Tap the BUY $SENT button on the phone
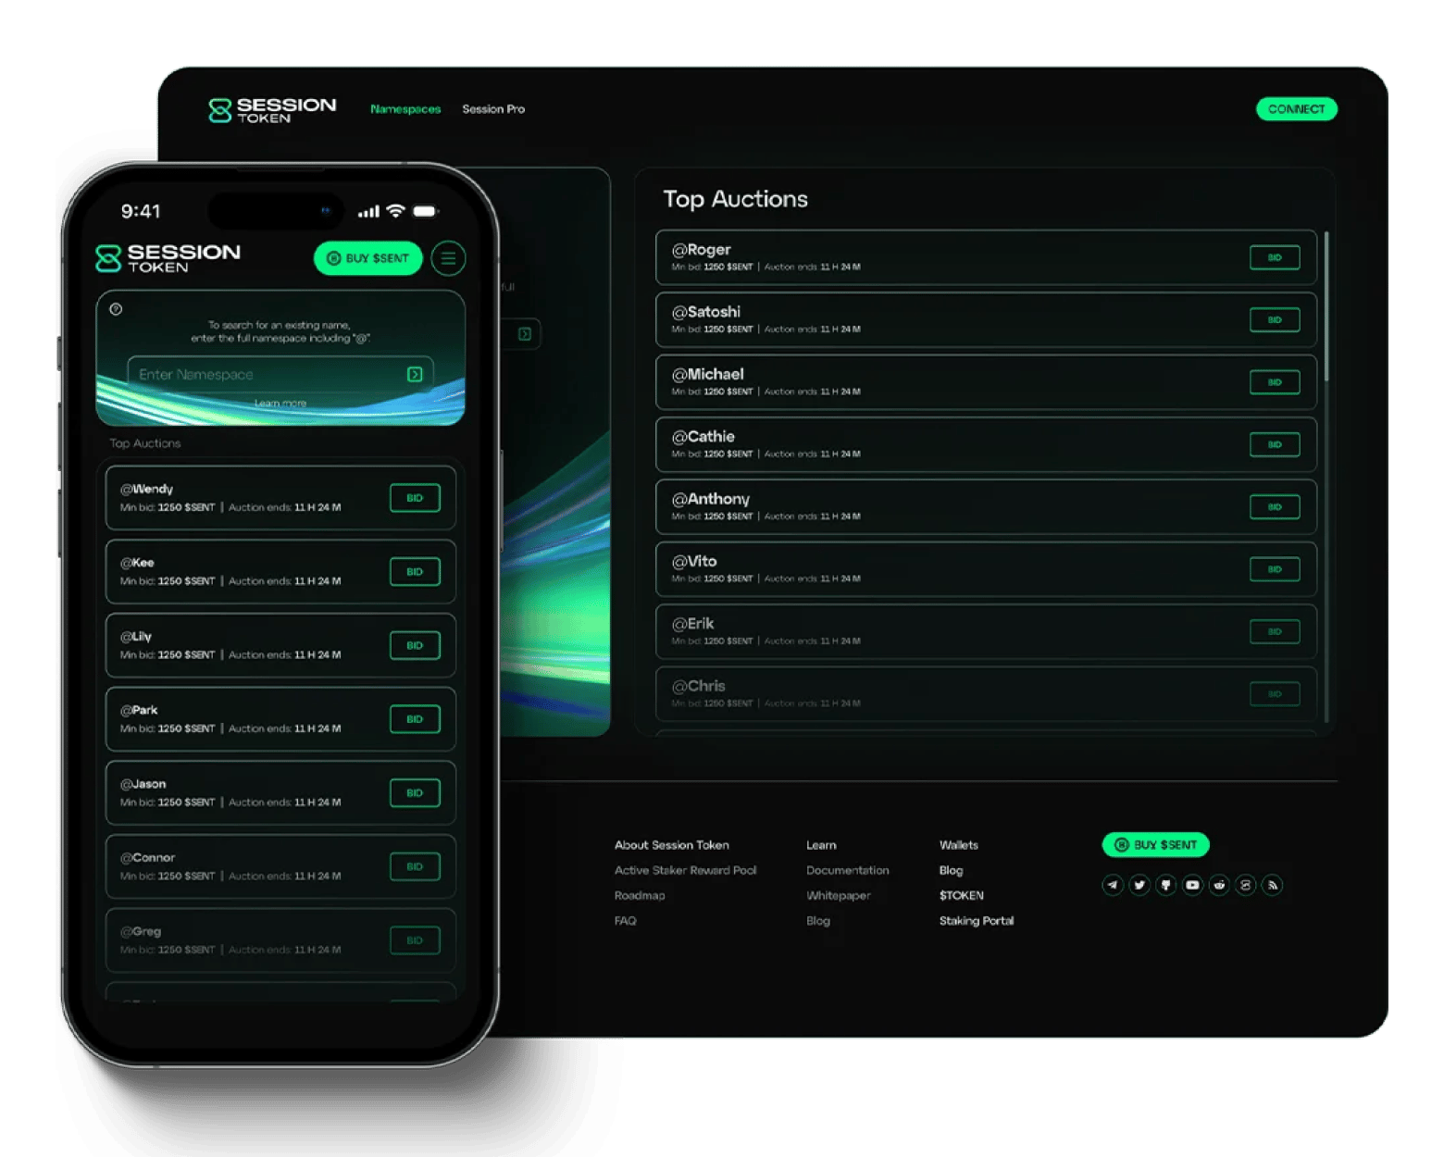This screenshot has height=1157, width=1444. [x=368, y=258]
